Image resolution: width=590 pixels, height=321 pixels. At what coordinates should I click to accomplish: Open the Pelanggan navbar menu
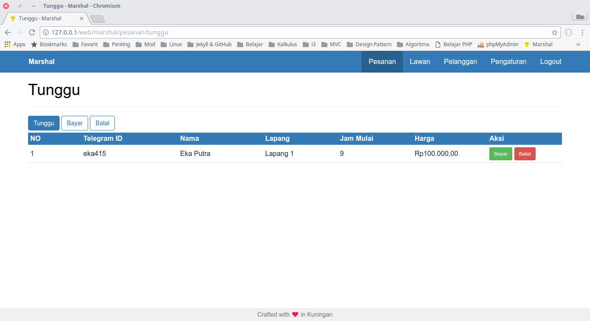coord(460,62)
